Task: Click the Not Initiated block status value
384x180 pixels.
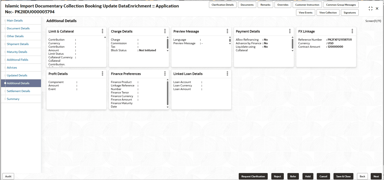Action: pos(147,50)
